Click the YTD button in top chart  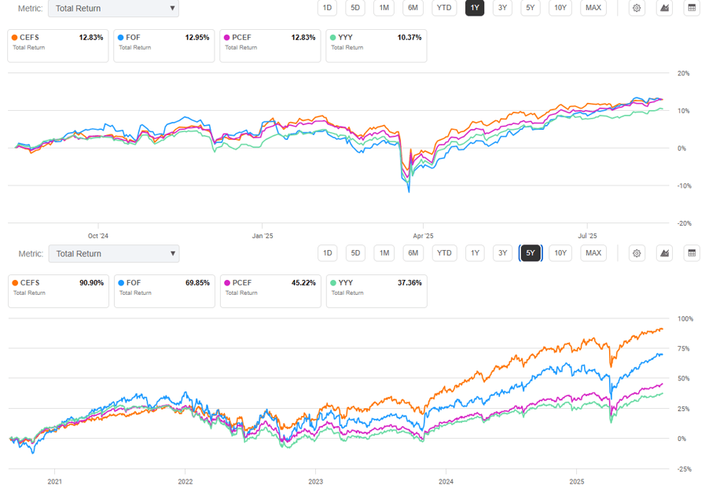444,9
